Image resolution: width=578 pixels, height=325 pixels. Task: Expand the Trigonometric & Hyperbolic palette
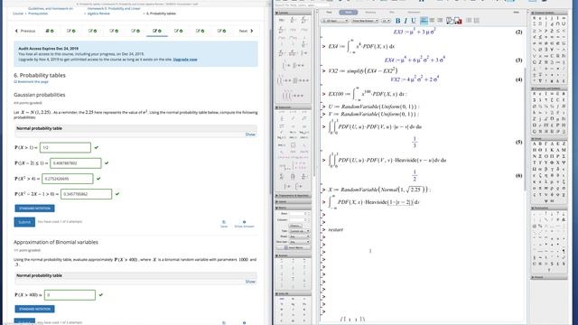tap(293, 196)
